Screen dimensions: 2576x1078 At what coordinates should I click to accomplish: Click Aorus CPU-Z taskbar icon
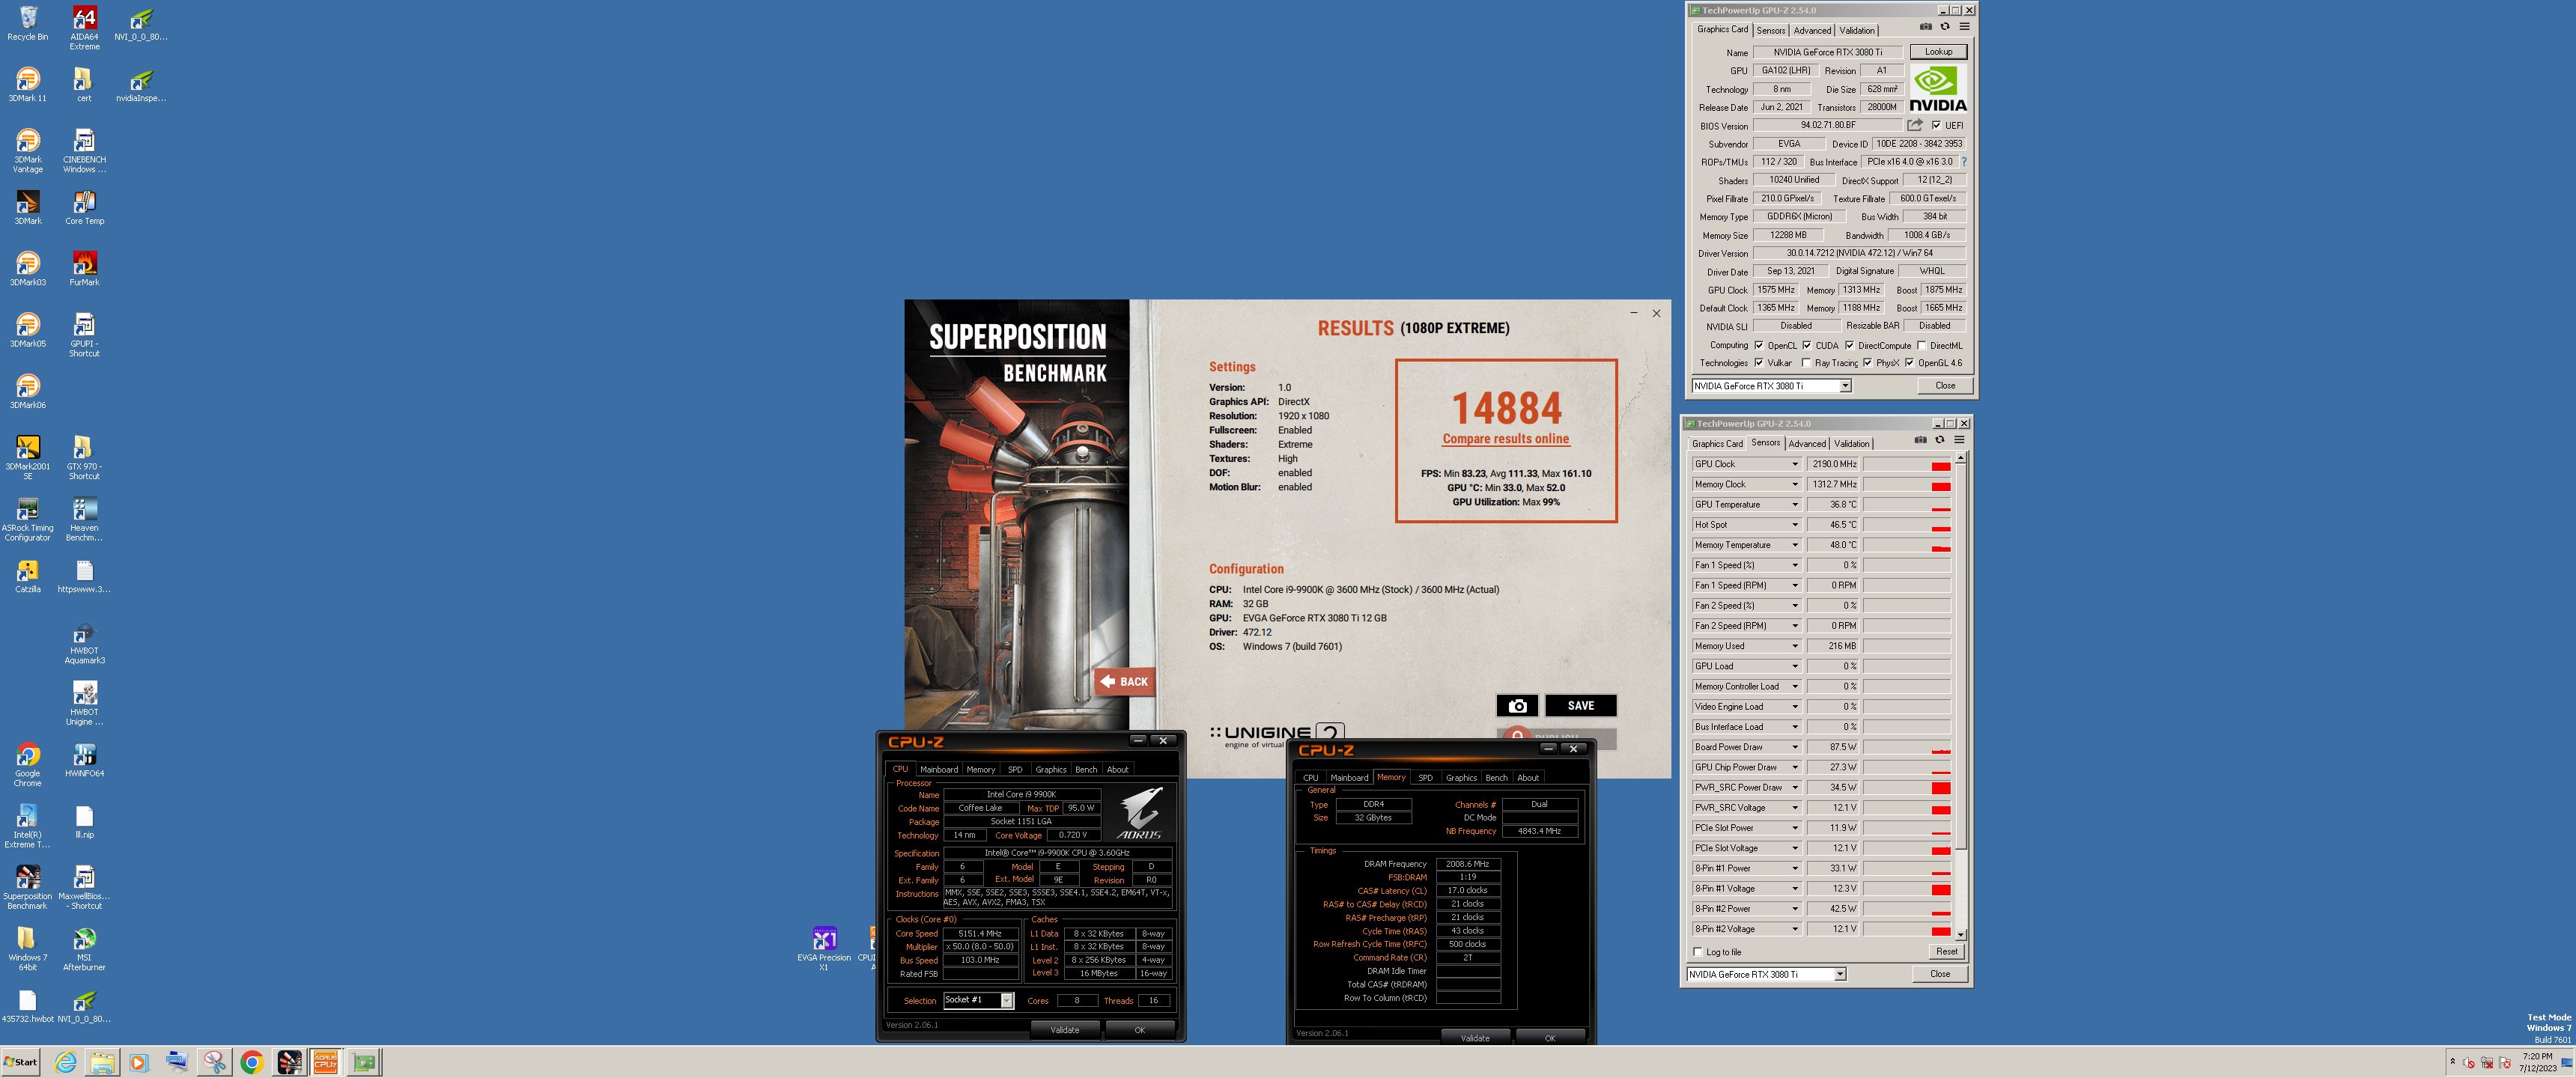click(326, 1062)
